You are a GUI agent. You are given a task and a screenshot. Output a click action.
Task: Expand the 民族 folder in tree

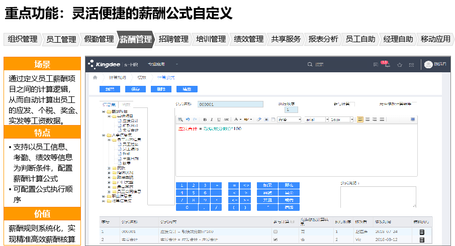tap(109, 168)
